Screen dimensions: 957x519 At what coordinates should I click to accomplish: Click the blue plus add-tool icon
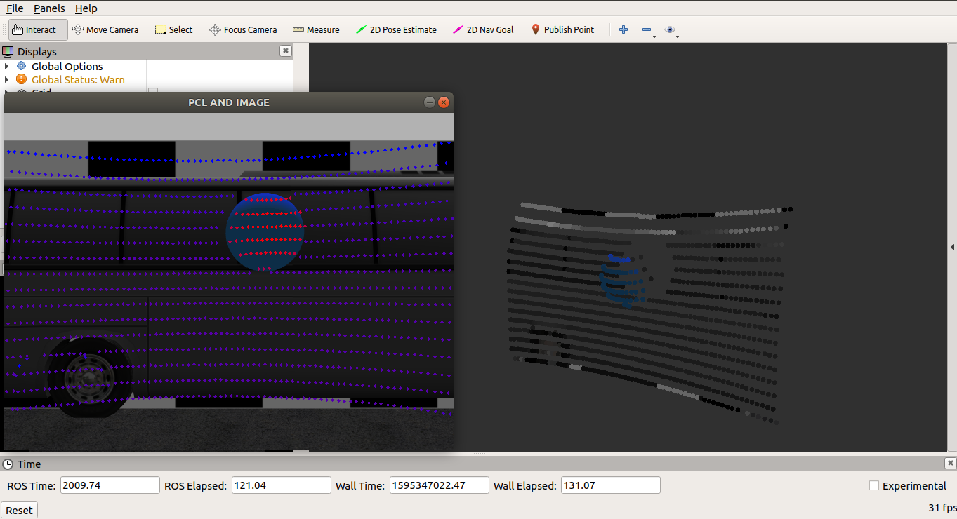tap(623, 29)
